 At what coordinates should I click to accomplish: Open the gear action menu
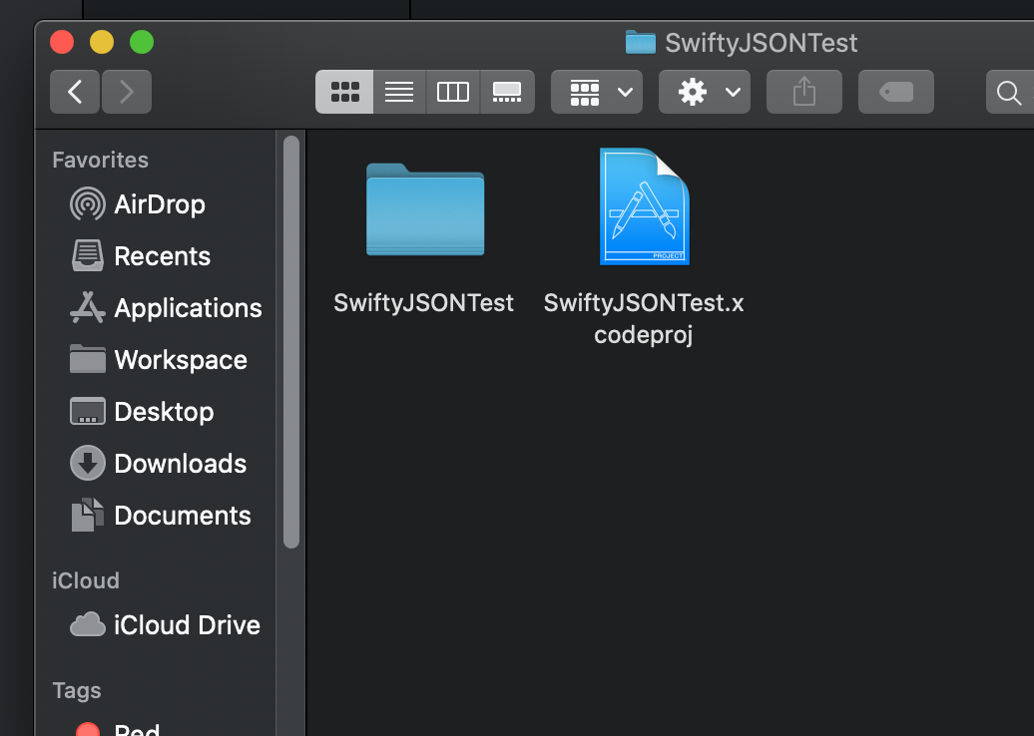(x=705, y=92)
